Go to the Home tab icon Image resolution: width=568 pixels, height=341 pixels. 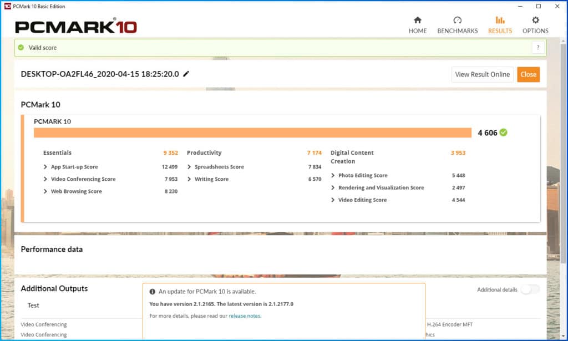[x=418, y=20]
